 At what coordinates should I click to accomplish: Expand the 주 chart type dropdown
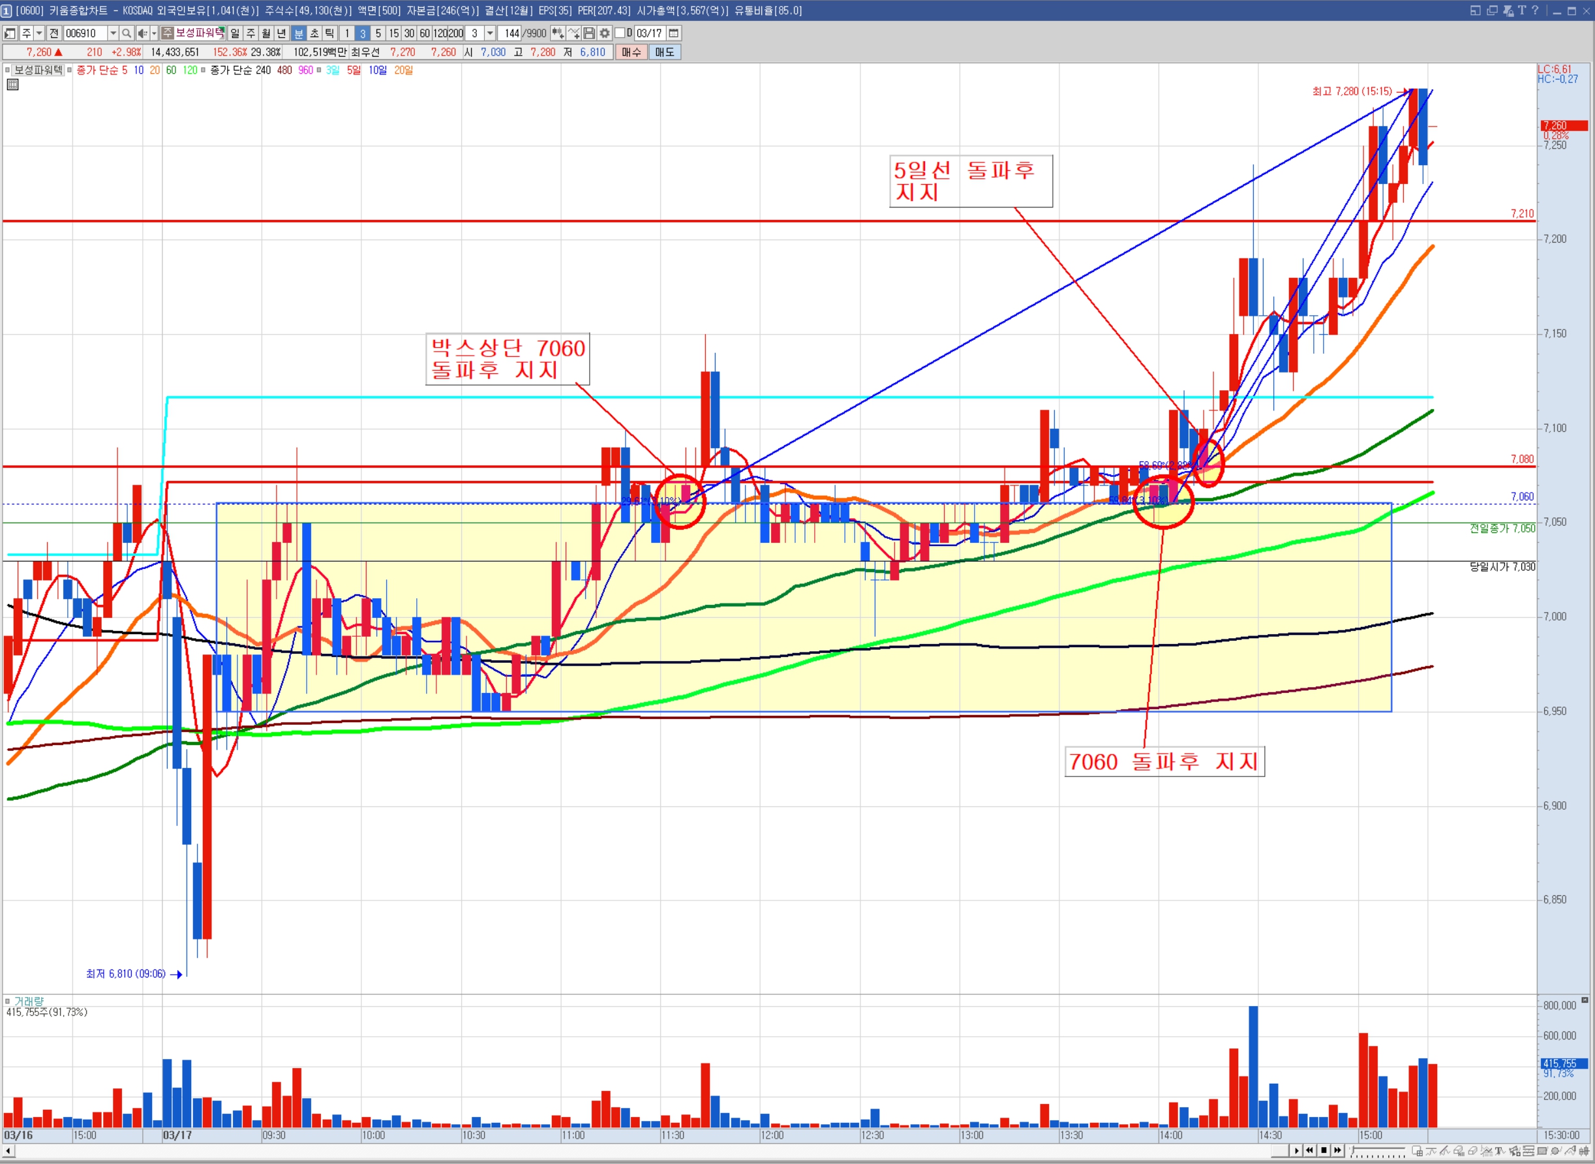click(39, 33)
